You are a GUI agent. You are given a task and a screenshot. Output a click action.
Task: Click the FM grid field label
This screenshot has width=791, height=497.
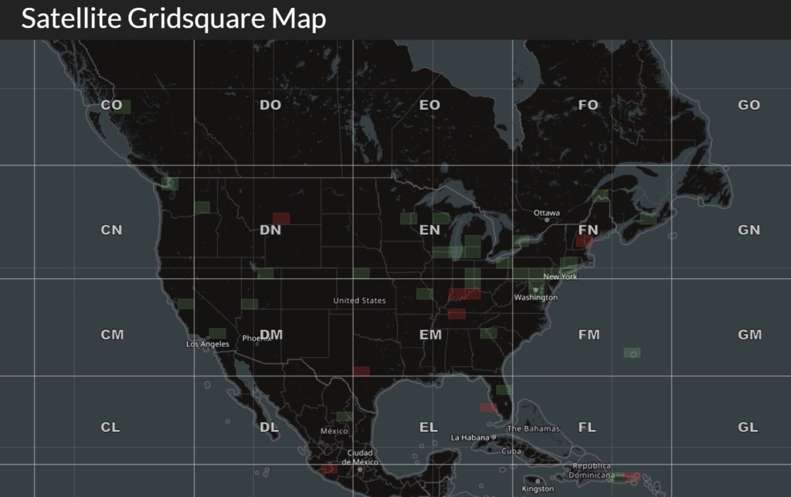coord(589,335)
